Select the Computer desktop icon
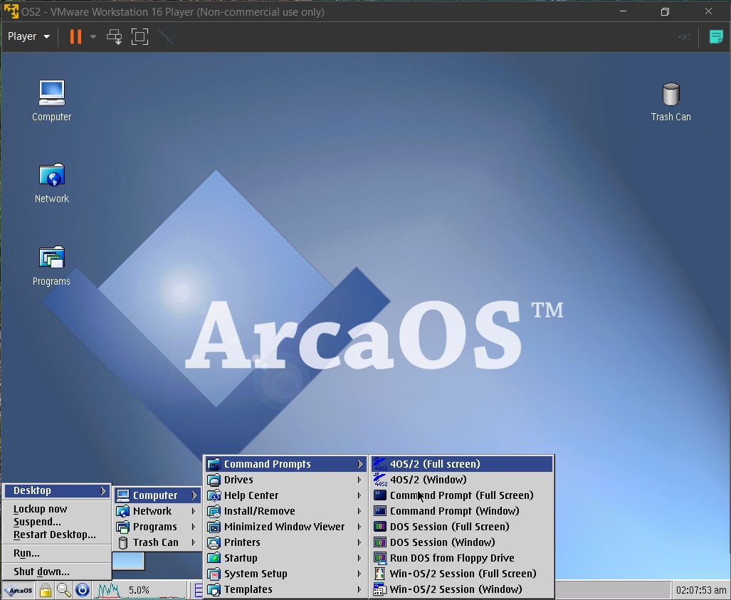The height and width of the screenshot is (600, 731). 52,101
